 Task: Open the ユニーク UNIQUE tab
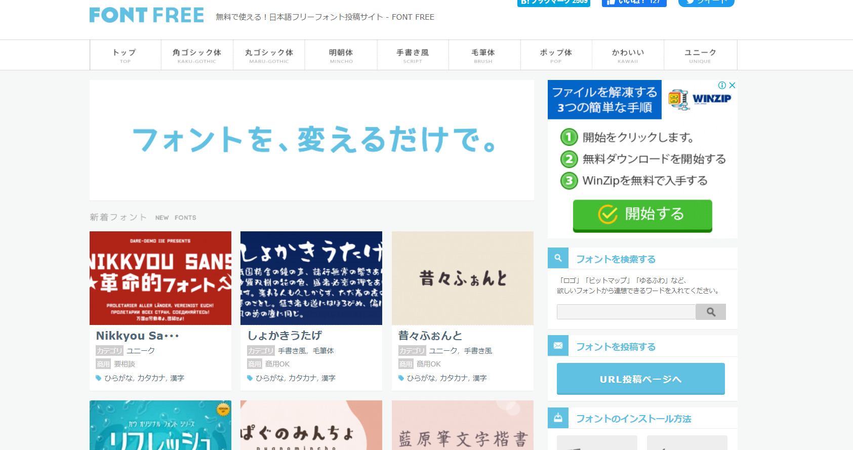point(700,55)
